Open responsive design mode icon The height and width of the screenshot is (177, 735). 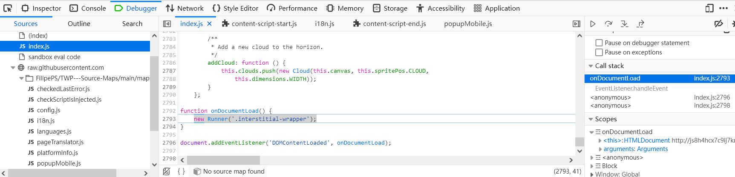point(709,8)
